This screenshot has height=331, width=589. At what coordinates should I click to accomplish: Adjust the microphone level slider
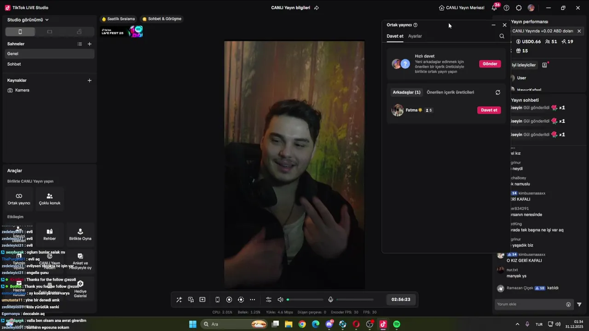point(355,300)
